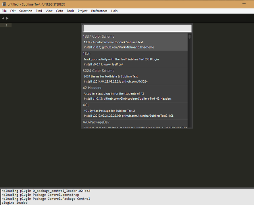
Task: Open the Edit menu
Action: point(13,11)
